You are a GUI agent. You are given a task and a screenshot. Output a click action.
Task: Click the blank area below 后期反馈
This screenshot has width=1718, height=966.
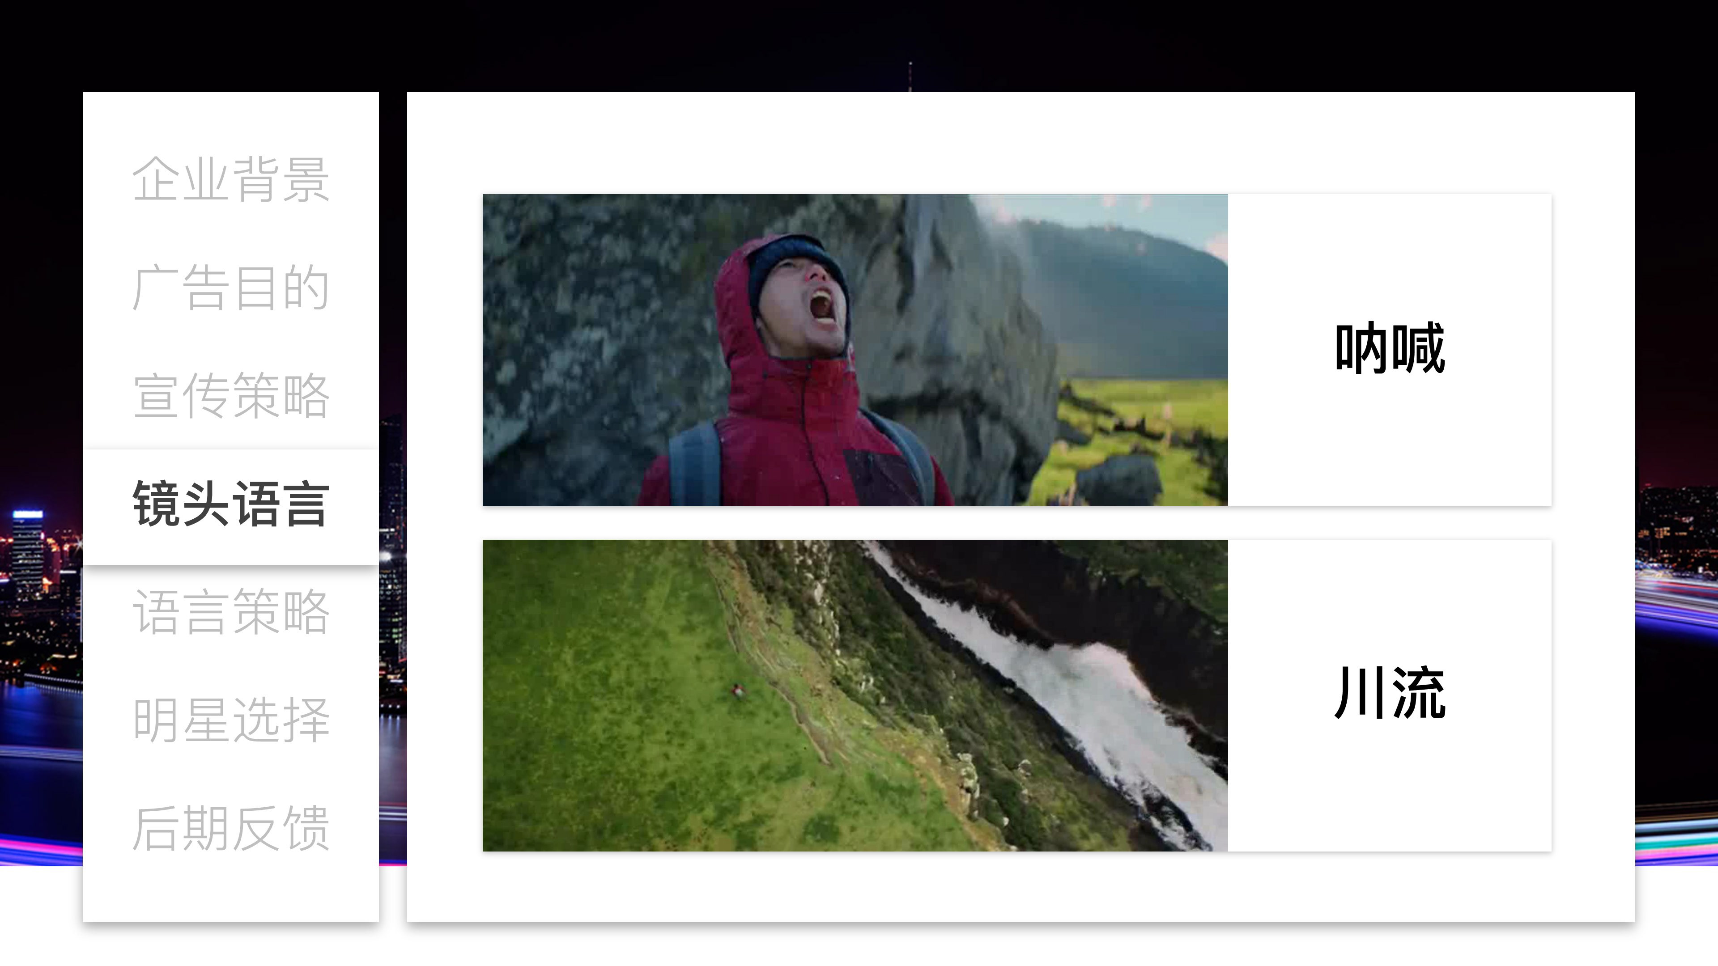tap(231, 890)
